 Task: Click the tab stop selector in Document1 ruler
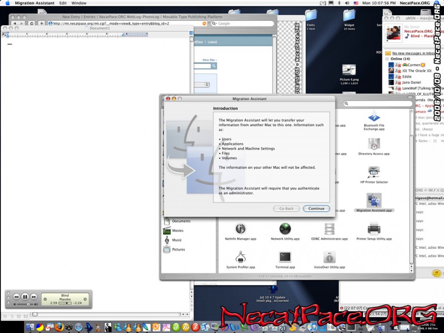click(4, 34)
